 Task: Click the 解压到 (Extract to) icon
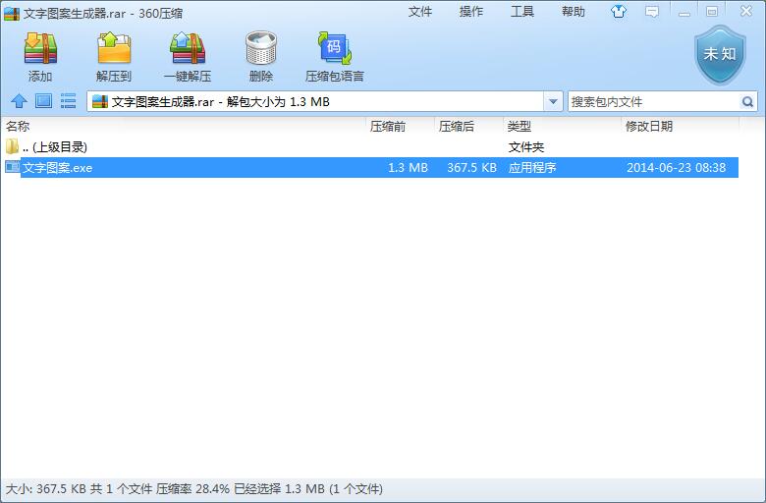[x=114, y=48]
